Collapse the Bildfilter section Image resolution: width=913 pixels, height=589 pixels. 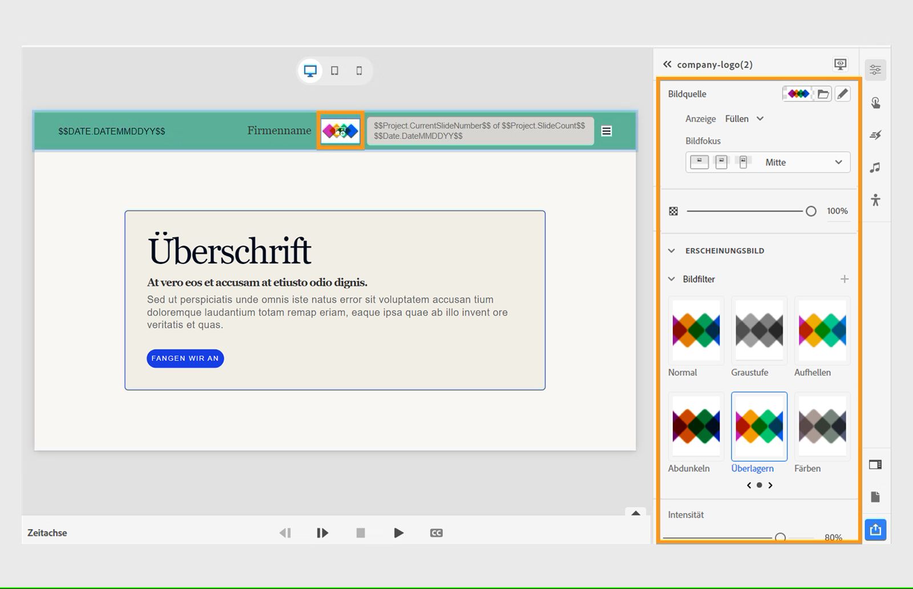tap(672, 279)
